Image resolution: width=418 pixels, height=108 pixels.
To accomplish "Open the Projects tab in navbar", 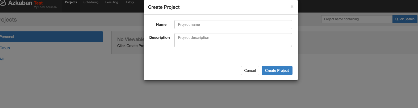I will [x=71, y=2].
